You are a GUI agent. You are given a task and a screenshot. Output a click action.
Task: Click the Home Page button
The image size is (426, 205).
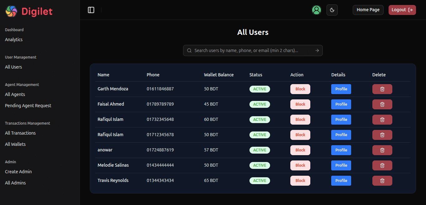[x=368, y=10]
